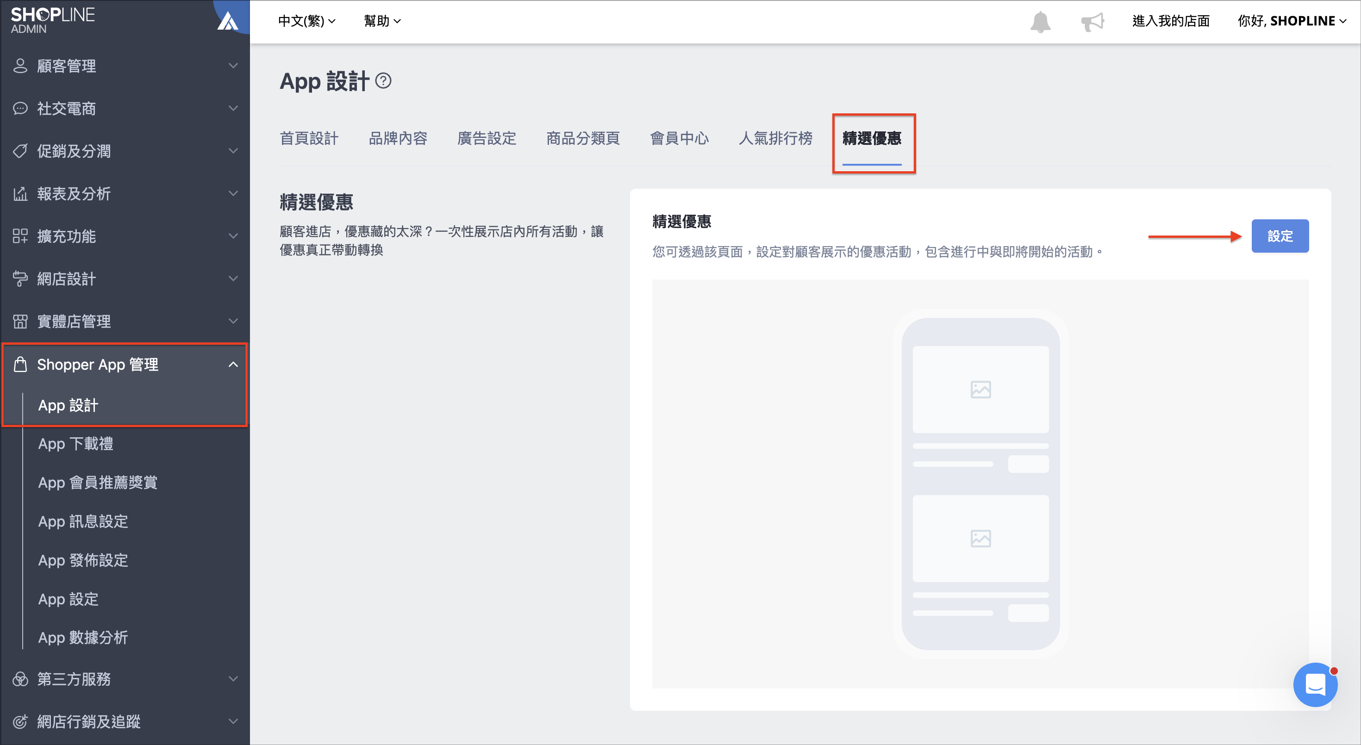The width and height of the screenshot is (1361, 745).
Task: Expand the 網店行銷及追蹤 menu chevron
Action: (x=233, y=721)
